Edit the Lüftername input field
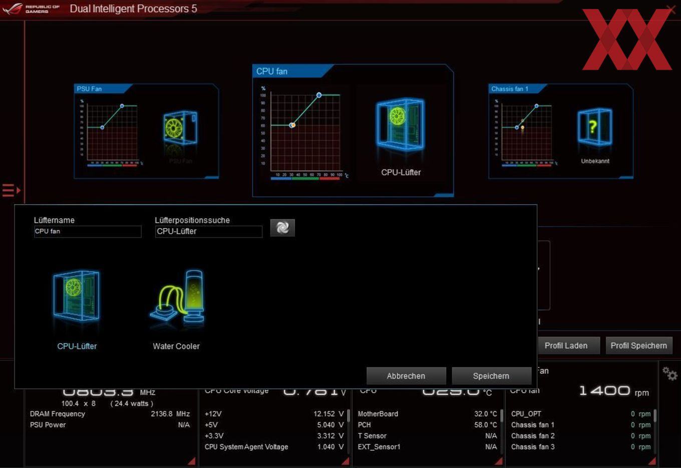This screenshot has height=468, width=681. 88,231
